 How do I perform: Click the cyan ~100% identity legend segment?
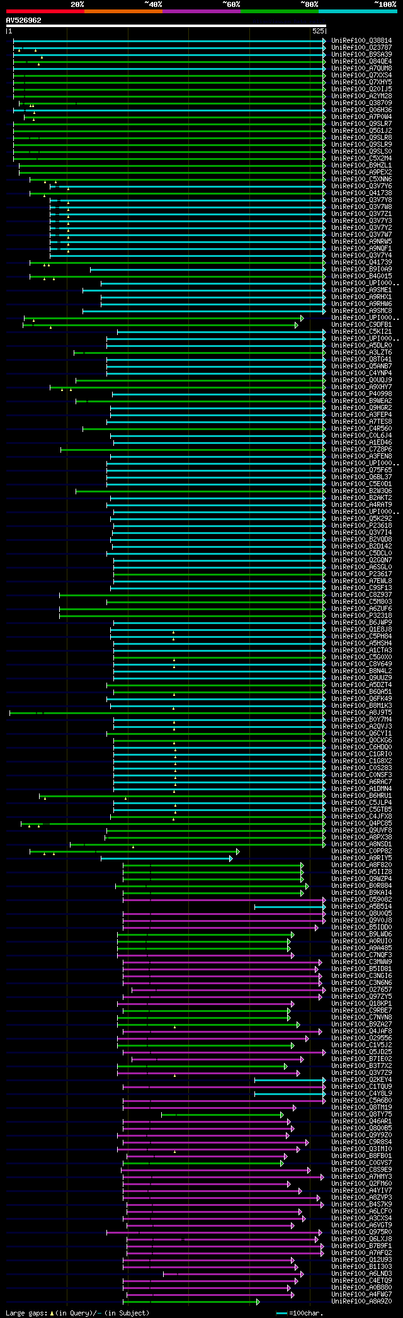[x=357, y=11]
